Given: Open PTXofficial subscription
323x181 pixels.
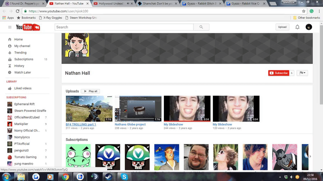Looking at the screenshot, I should 22,144.
